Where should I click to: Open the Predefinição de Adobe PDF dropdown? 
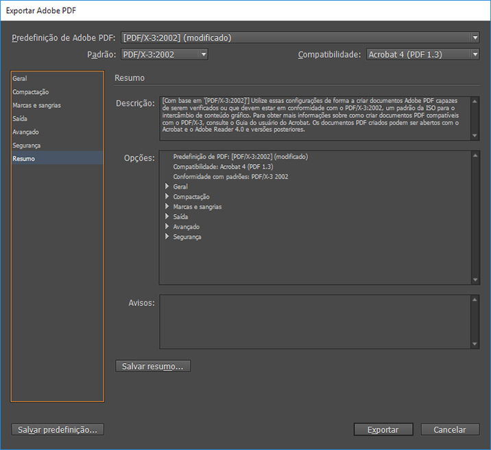pyautogui.click(x=300, y=38)
